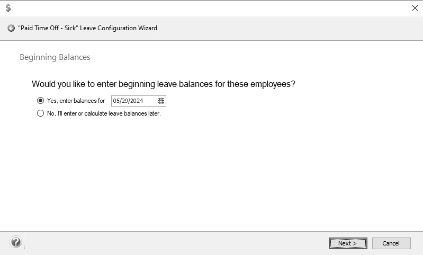This screenshot has width=423, height=255.
Task: Cancel the leave configuration wizard
Action: click(391, 243)
